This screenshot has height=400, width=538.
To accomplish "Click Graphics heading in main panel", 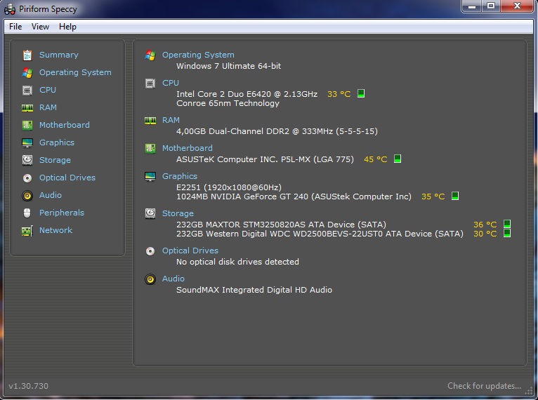I will (180, 176).
